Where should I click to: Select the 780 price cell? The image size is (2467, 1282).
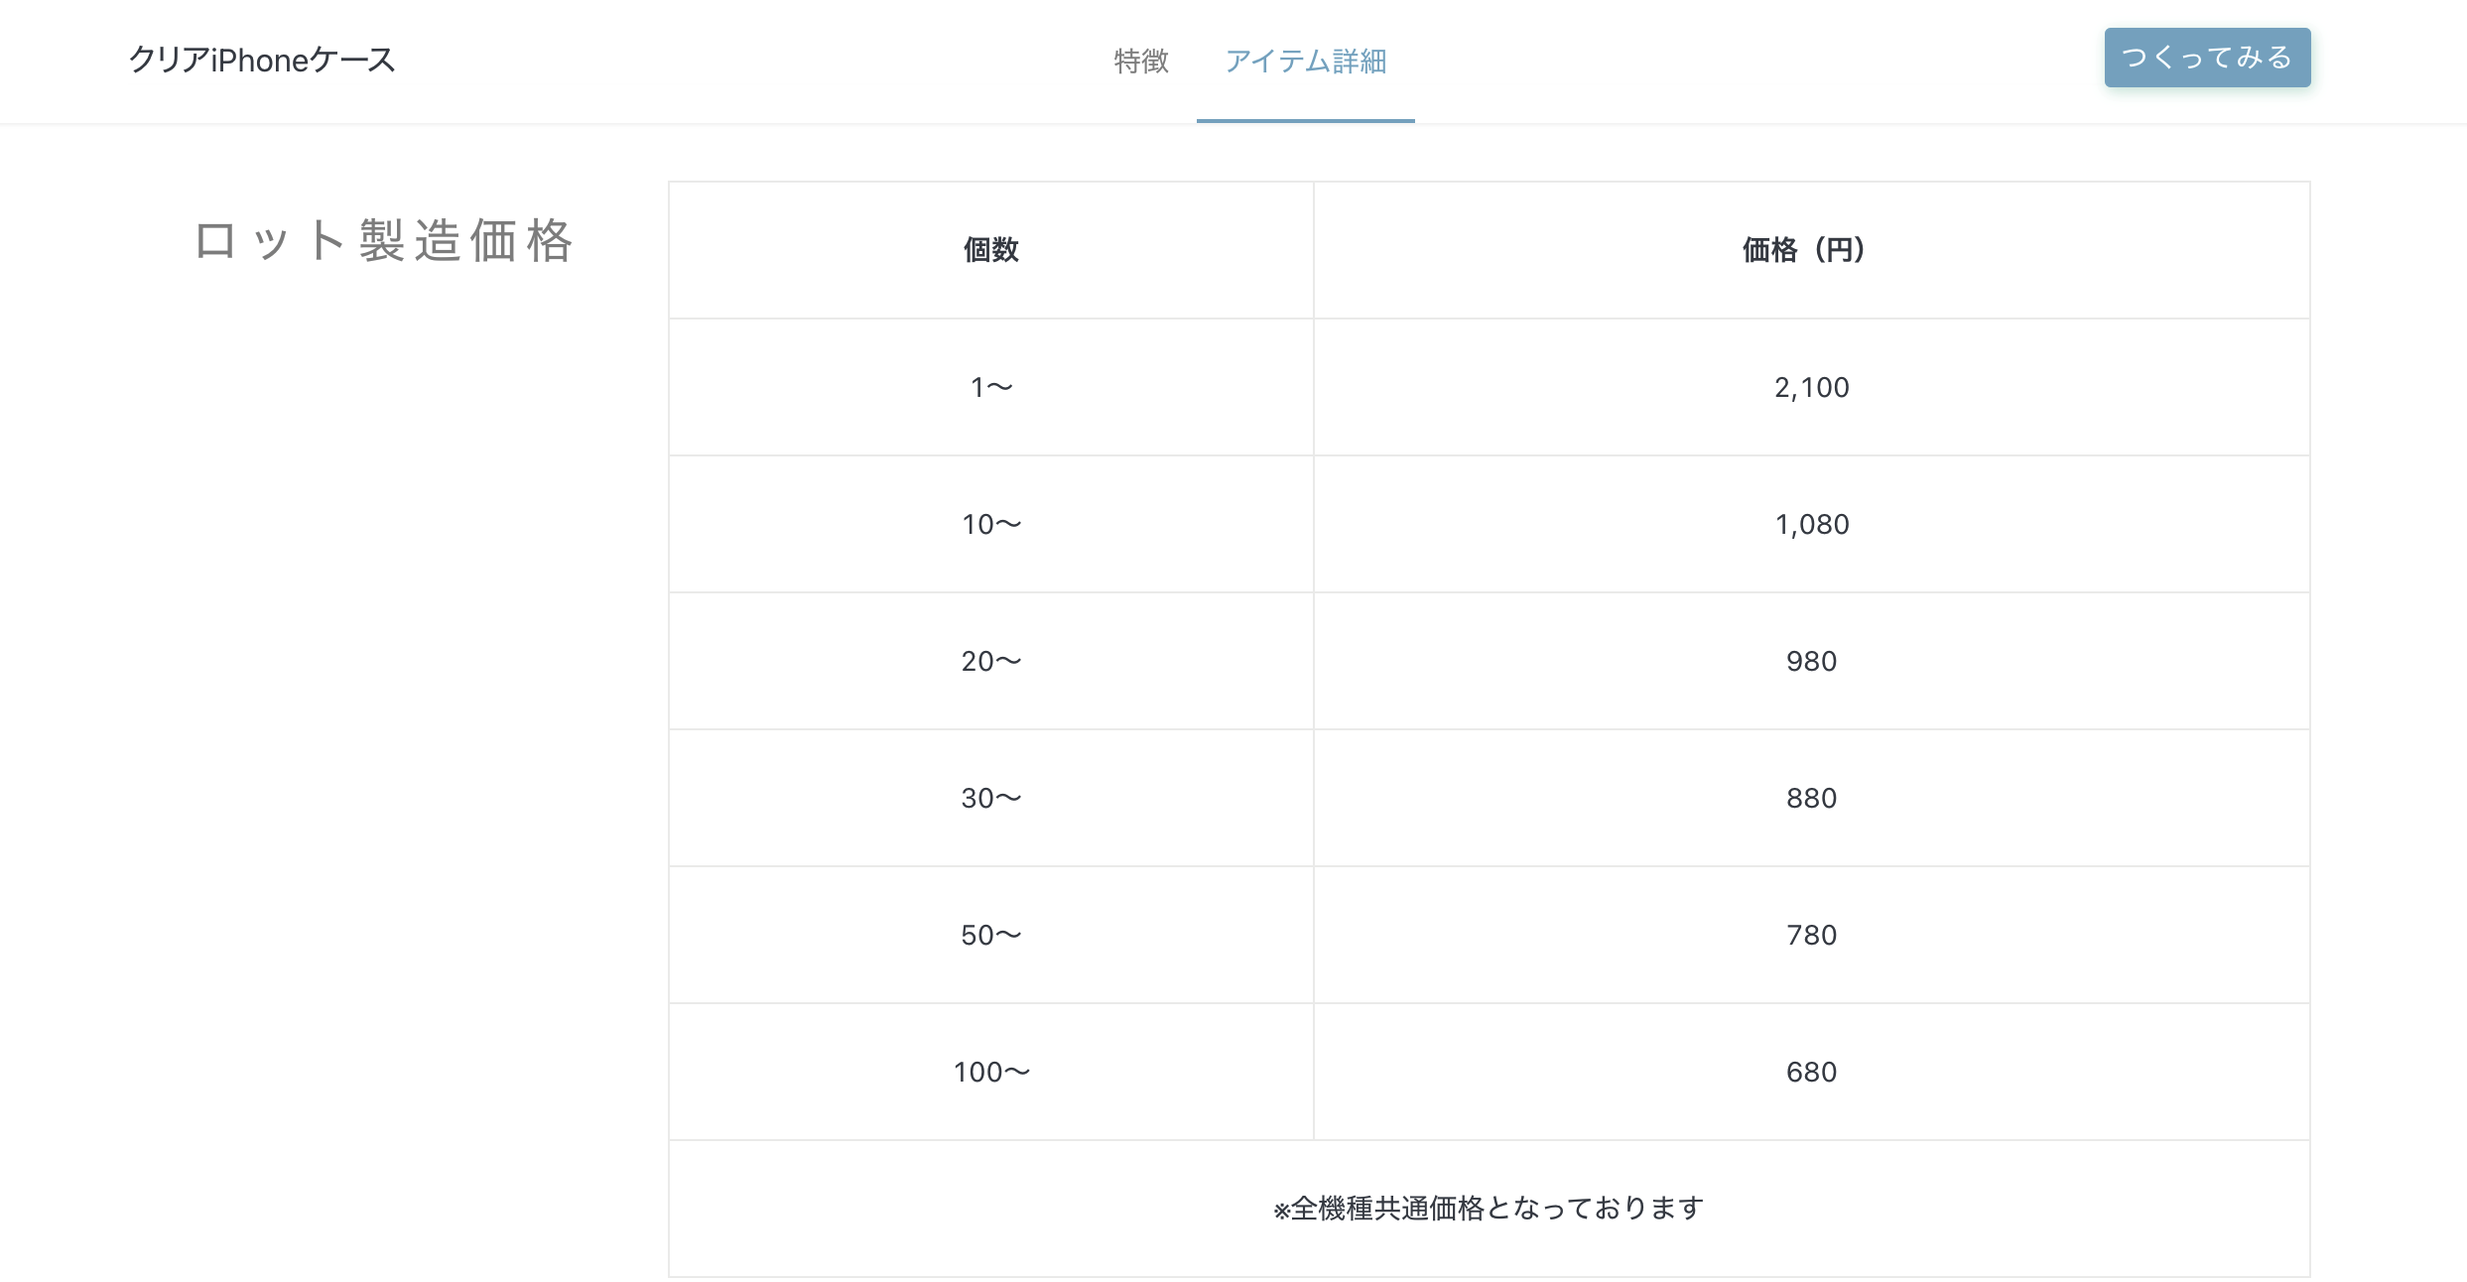click(x=1812, y=935)
